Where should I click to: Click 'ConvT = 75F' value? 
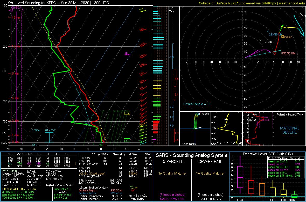click(34, 176)
